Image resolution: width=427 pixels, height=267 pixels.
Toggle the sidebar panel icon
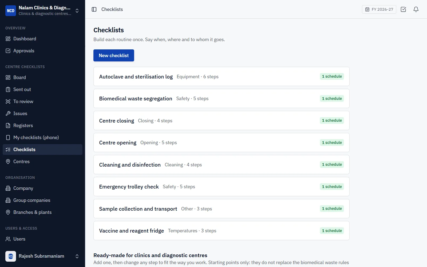coord(94,9)
